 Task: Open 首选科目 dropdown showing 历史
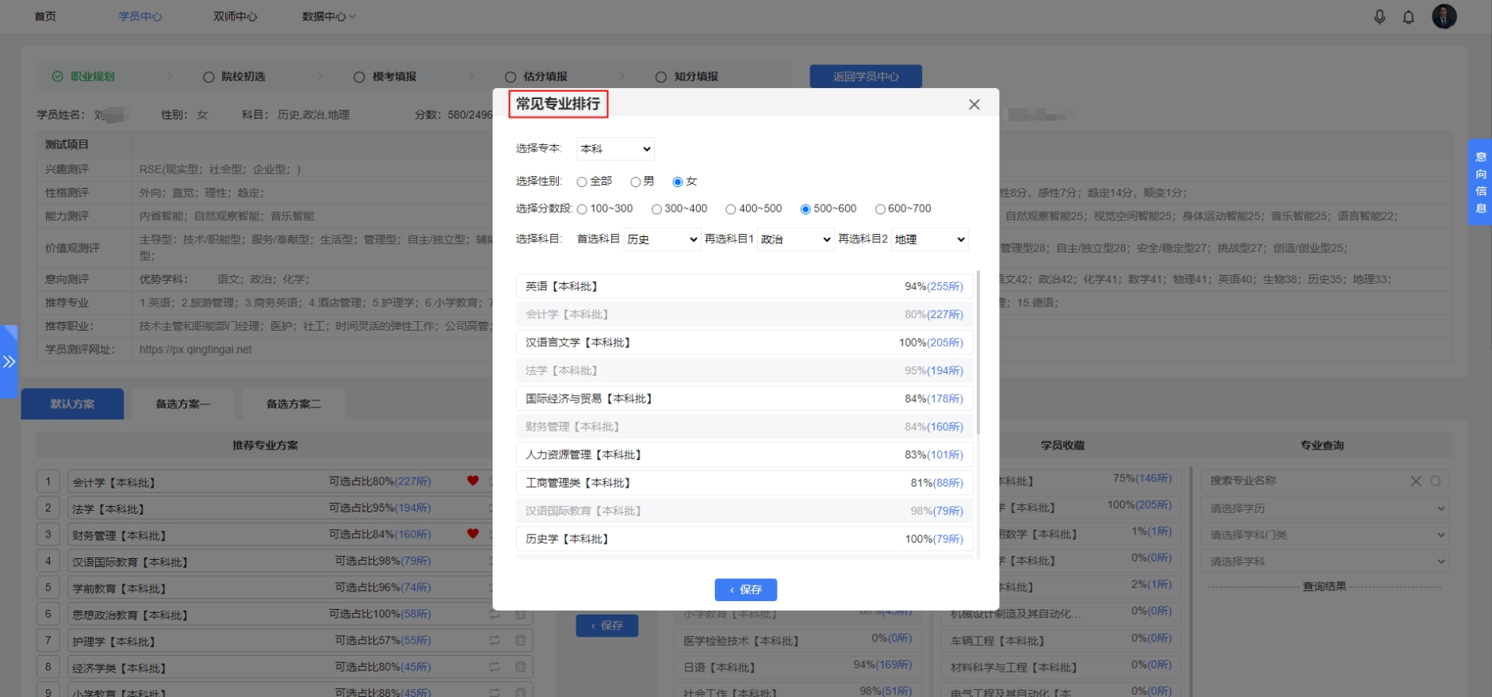(x=662, y=239)
